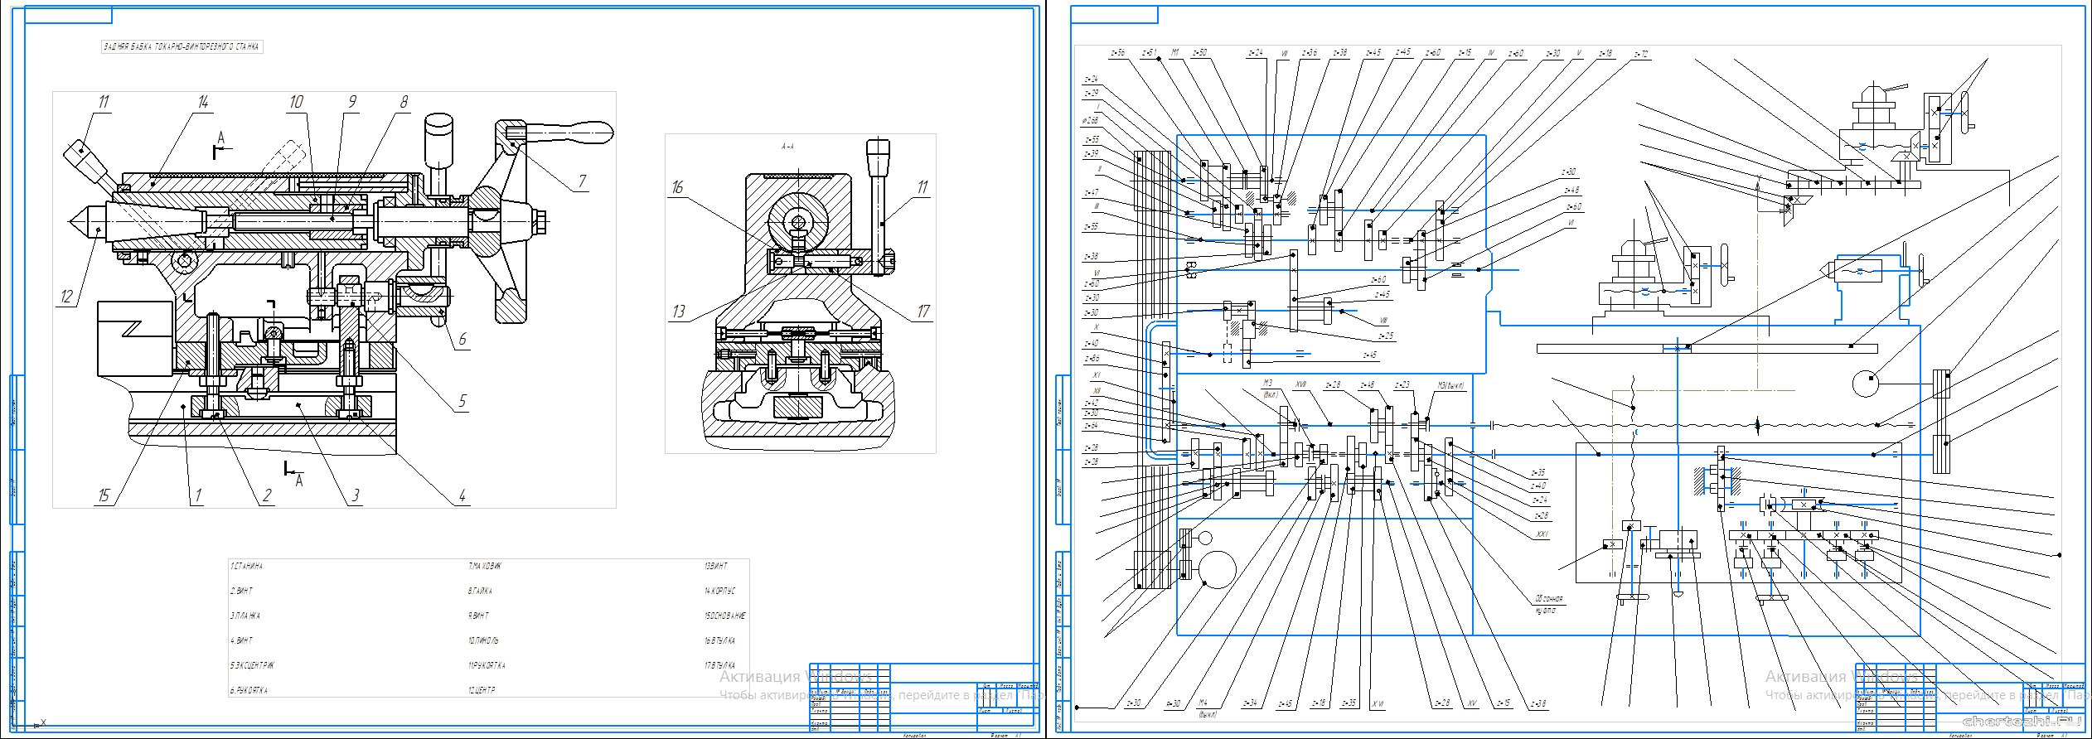Click the 'A-A' section view label

[x=787, y=147]
